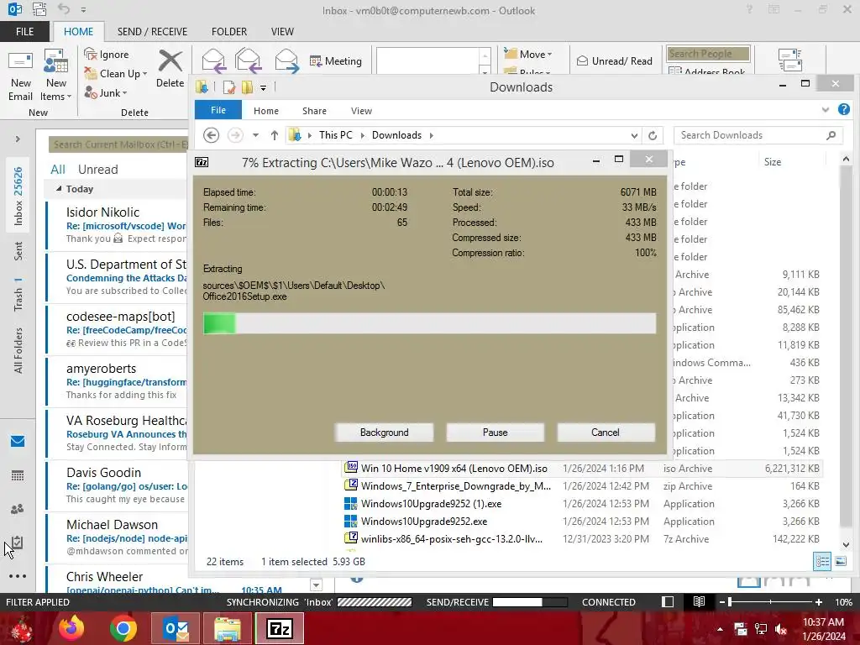
Task: Open the Sent folder in side bar
Action: pyautogui.click(x=18, y=250)
